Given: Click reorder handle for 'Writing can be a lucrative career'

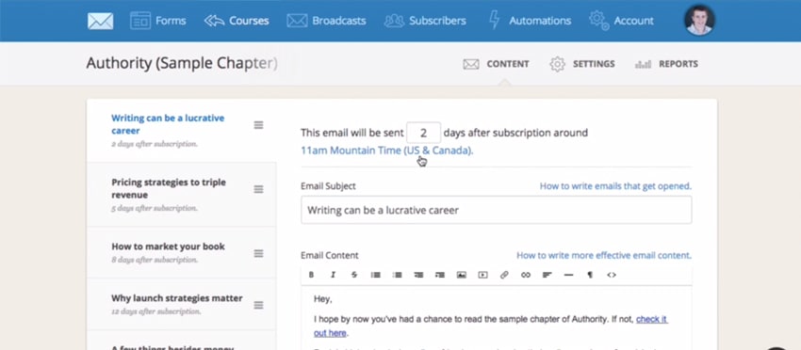Looking at the screenshot, I should click(258, 125).
